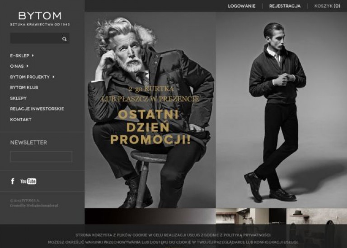Open the KONTAKT page

coord(21,119)
